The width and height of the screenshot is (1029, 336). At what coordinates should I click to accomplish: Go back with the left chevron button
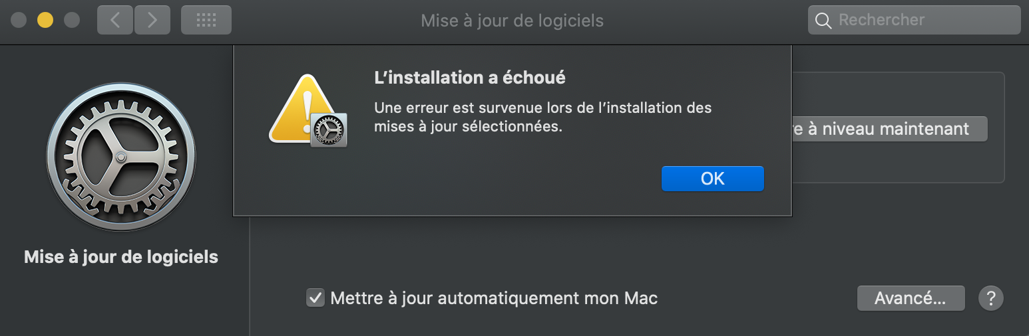coord(115,20)
